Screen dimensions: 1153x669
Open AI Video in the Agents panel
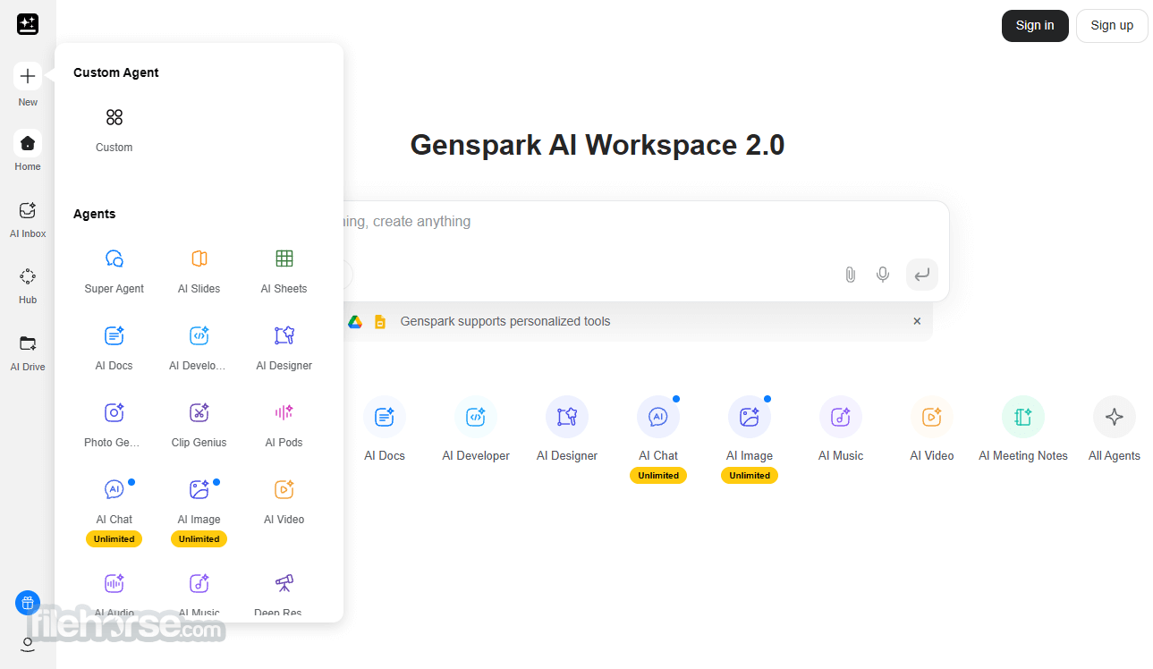pos(284,489)
